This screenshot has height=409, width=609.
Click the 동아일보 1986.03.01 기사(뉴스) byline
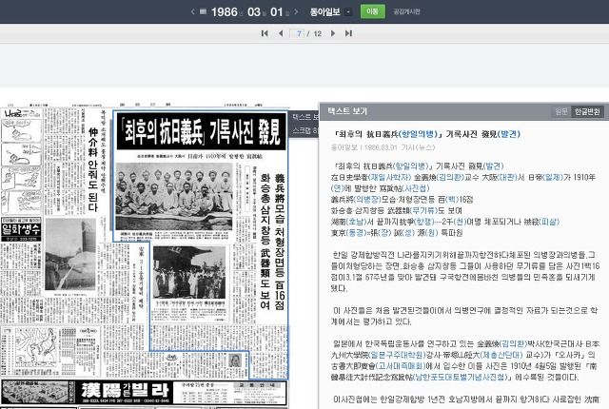coord(383,147)
